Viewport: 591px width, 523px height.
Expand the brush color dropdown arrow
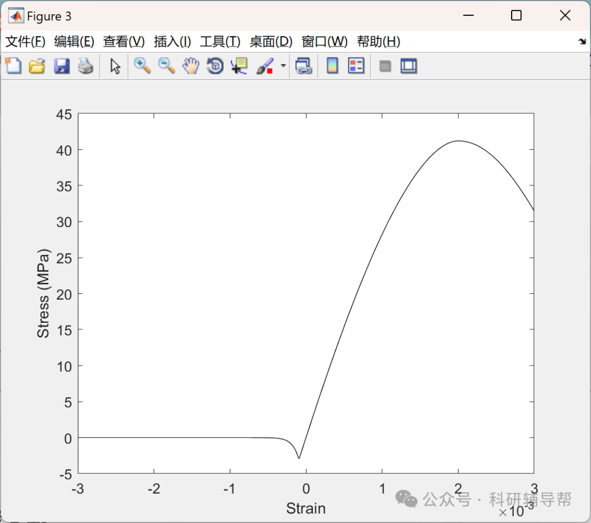[283, 66]
